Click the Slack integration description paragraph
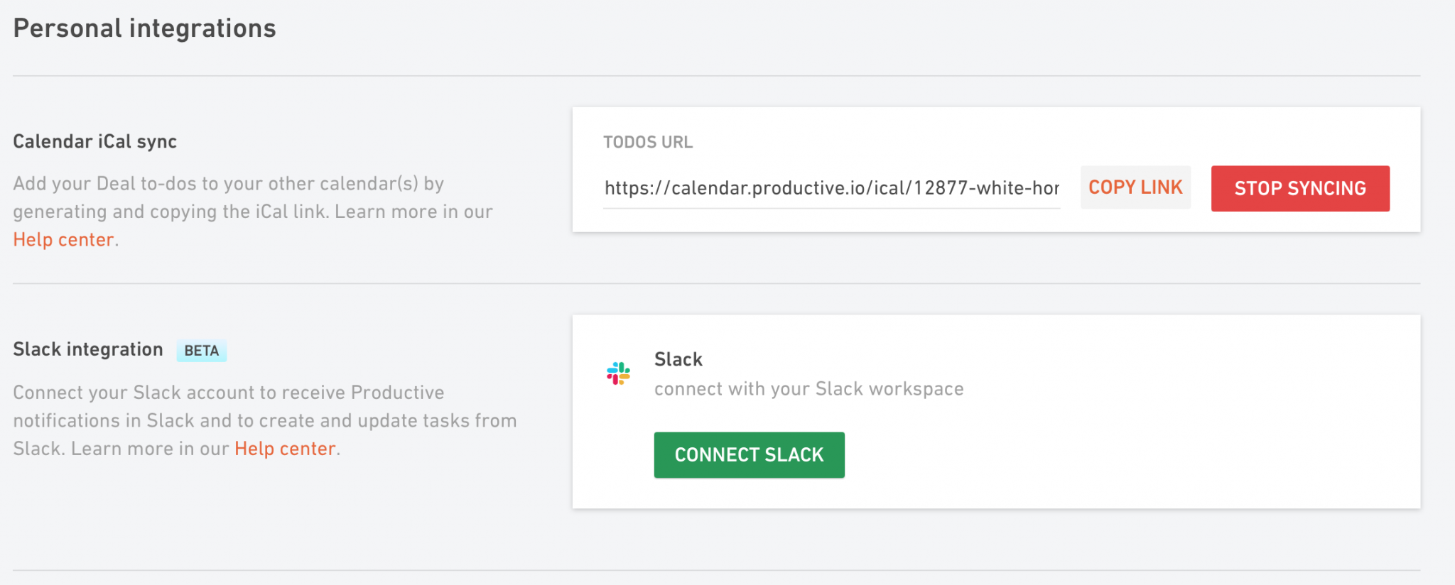 tap(264, 420)
